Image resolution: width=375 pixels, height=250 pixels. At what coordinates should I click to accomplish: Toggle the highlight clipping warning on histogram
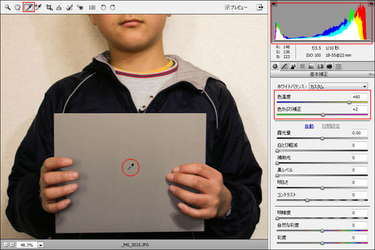point(370,3)
